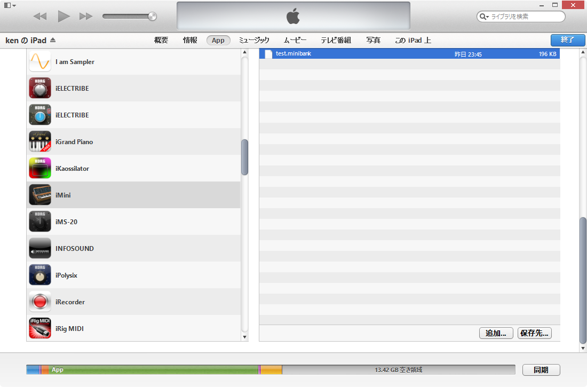The width and height of the screenshot is (587, 387).
Task: Click the iMS-20 app icon
Action: [40, 222]
